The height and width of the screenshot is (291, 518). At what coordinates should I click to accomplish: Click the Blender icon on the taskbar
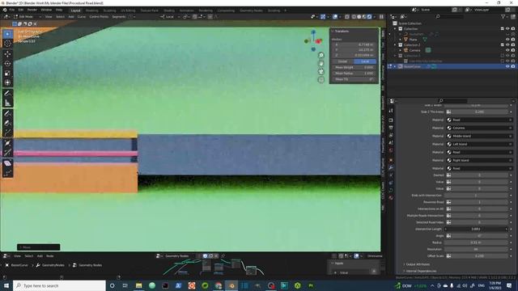coord(231,285)
